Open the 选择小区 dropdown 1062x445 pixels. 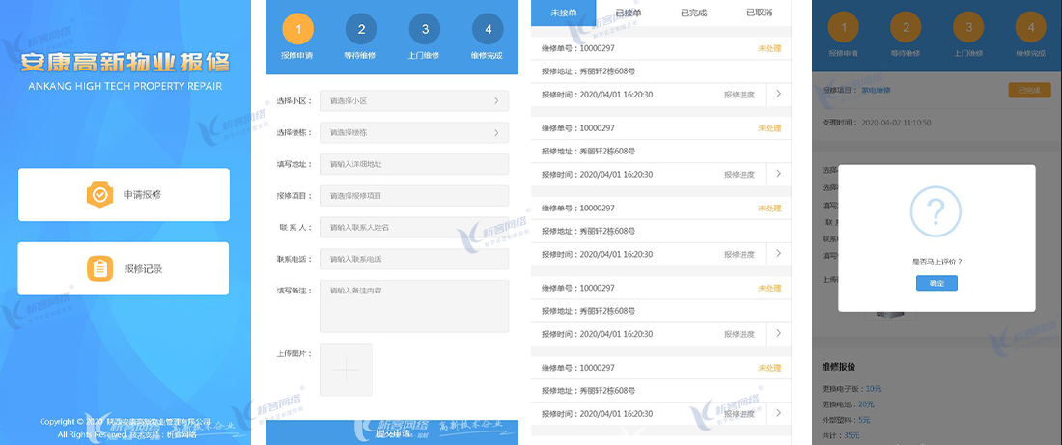413,100
